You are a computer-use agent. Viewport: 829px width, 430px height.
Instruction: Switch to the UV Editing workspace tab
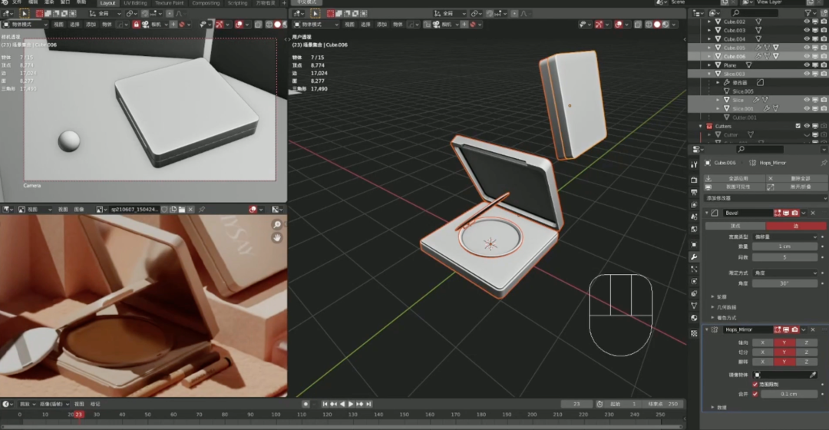pos(135,2)
